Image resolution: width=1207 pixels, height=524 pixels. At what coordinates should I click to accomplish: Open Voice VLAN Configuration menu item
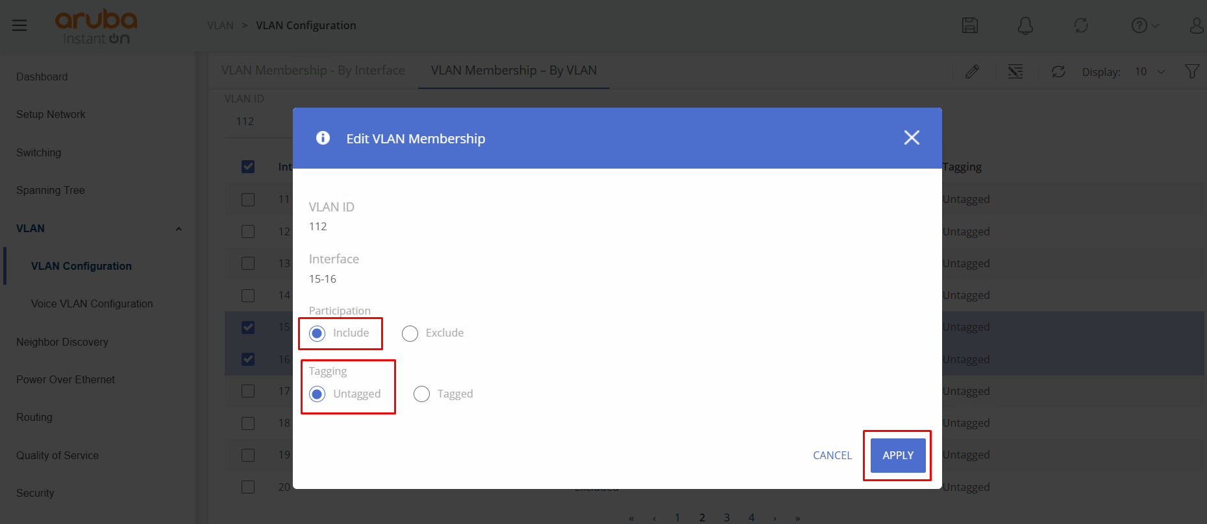pyautogui.click(x=92, y=304)
